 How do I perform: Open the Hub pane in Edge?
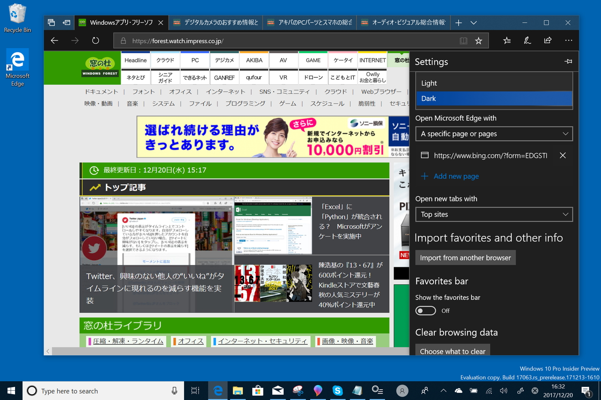coord(506,41)
